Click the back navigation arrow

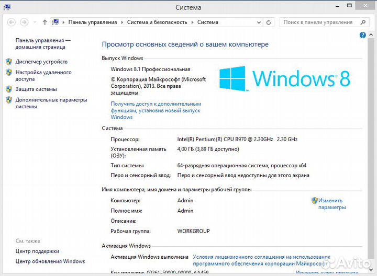tap(12, 22)
